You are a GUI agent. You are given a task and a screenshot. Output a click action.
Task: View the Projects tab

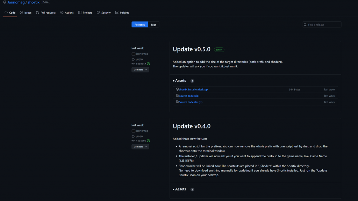click(x=85, y=13)
